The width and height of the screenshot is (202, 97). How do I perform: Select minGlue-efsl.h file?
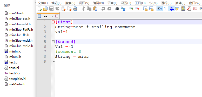click(20, 24)
